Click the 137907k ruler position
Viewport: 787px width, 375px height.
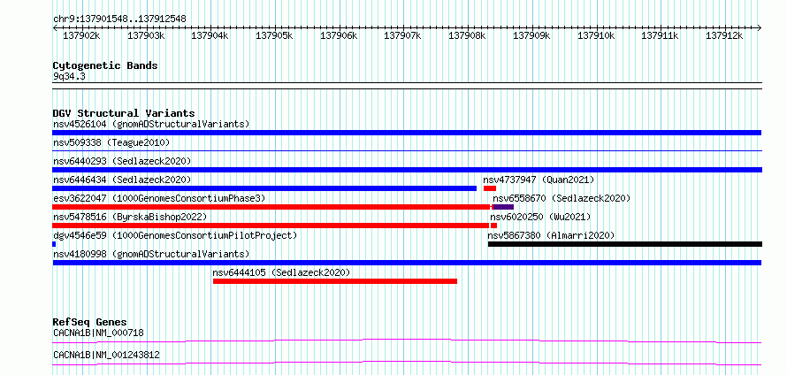[x=403, y=35]
